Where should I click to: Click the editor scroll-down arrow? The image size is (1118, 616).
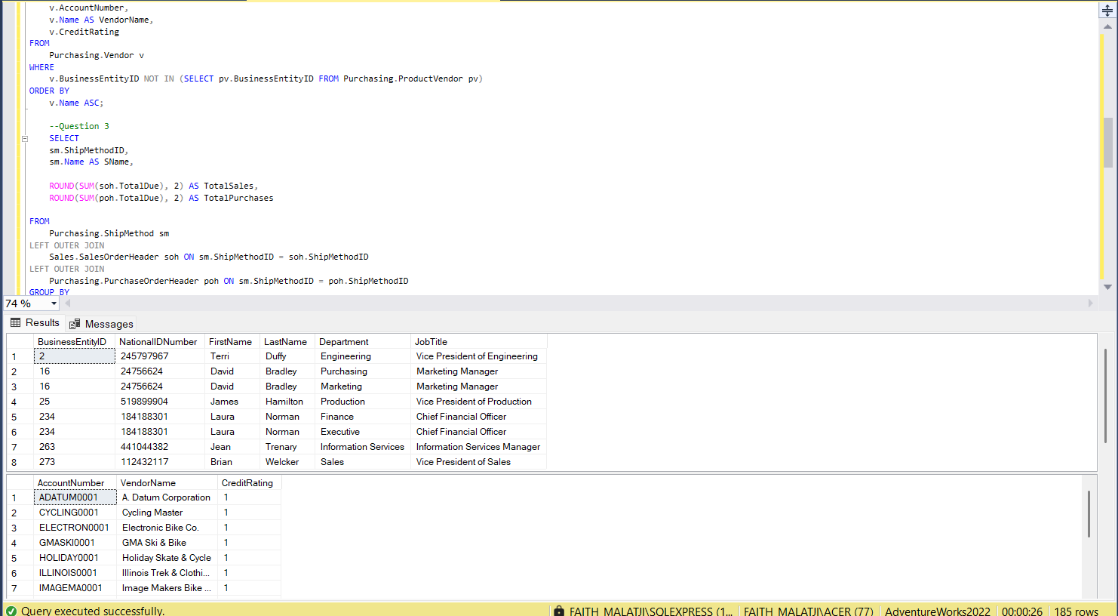tap(1107, 287)
